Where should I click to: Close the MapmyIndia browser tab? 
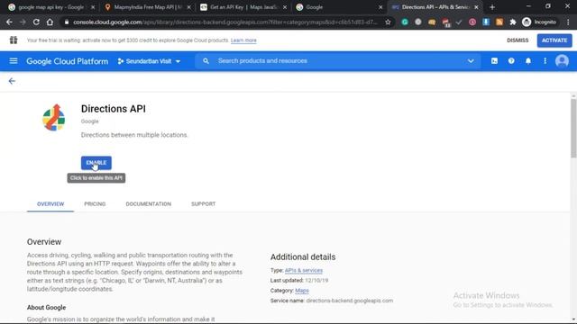[188, 7]
